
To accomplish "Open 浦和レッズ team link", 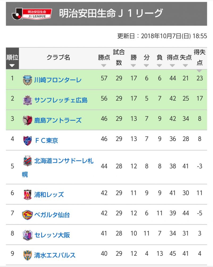I will pos(49,194).
